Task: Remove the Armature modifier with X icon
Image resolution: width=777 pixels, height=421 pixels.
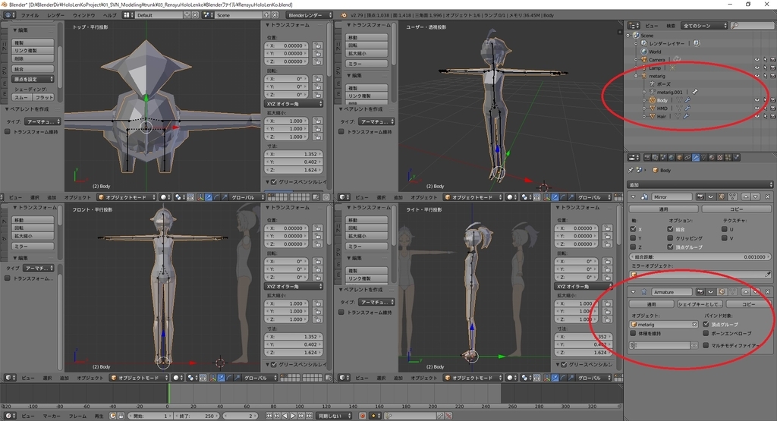Action: [768, 292]
